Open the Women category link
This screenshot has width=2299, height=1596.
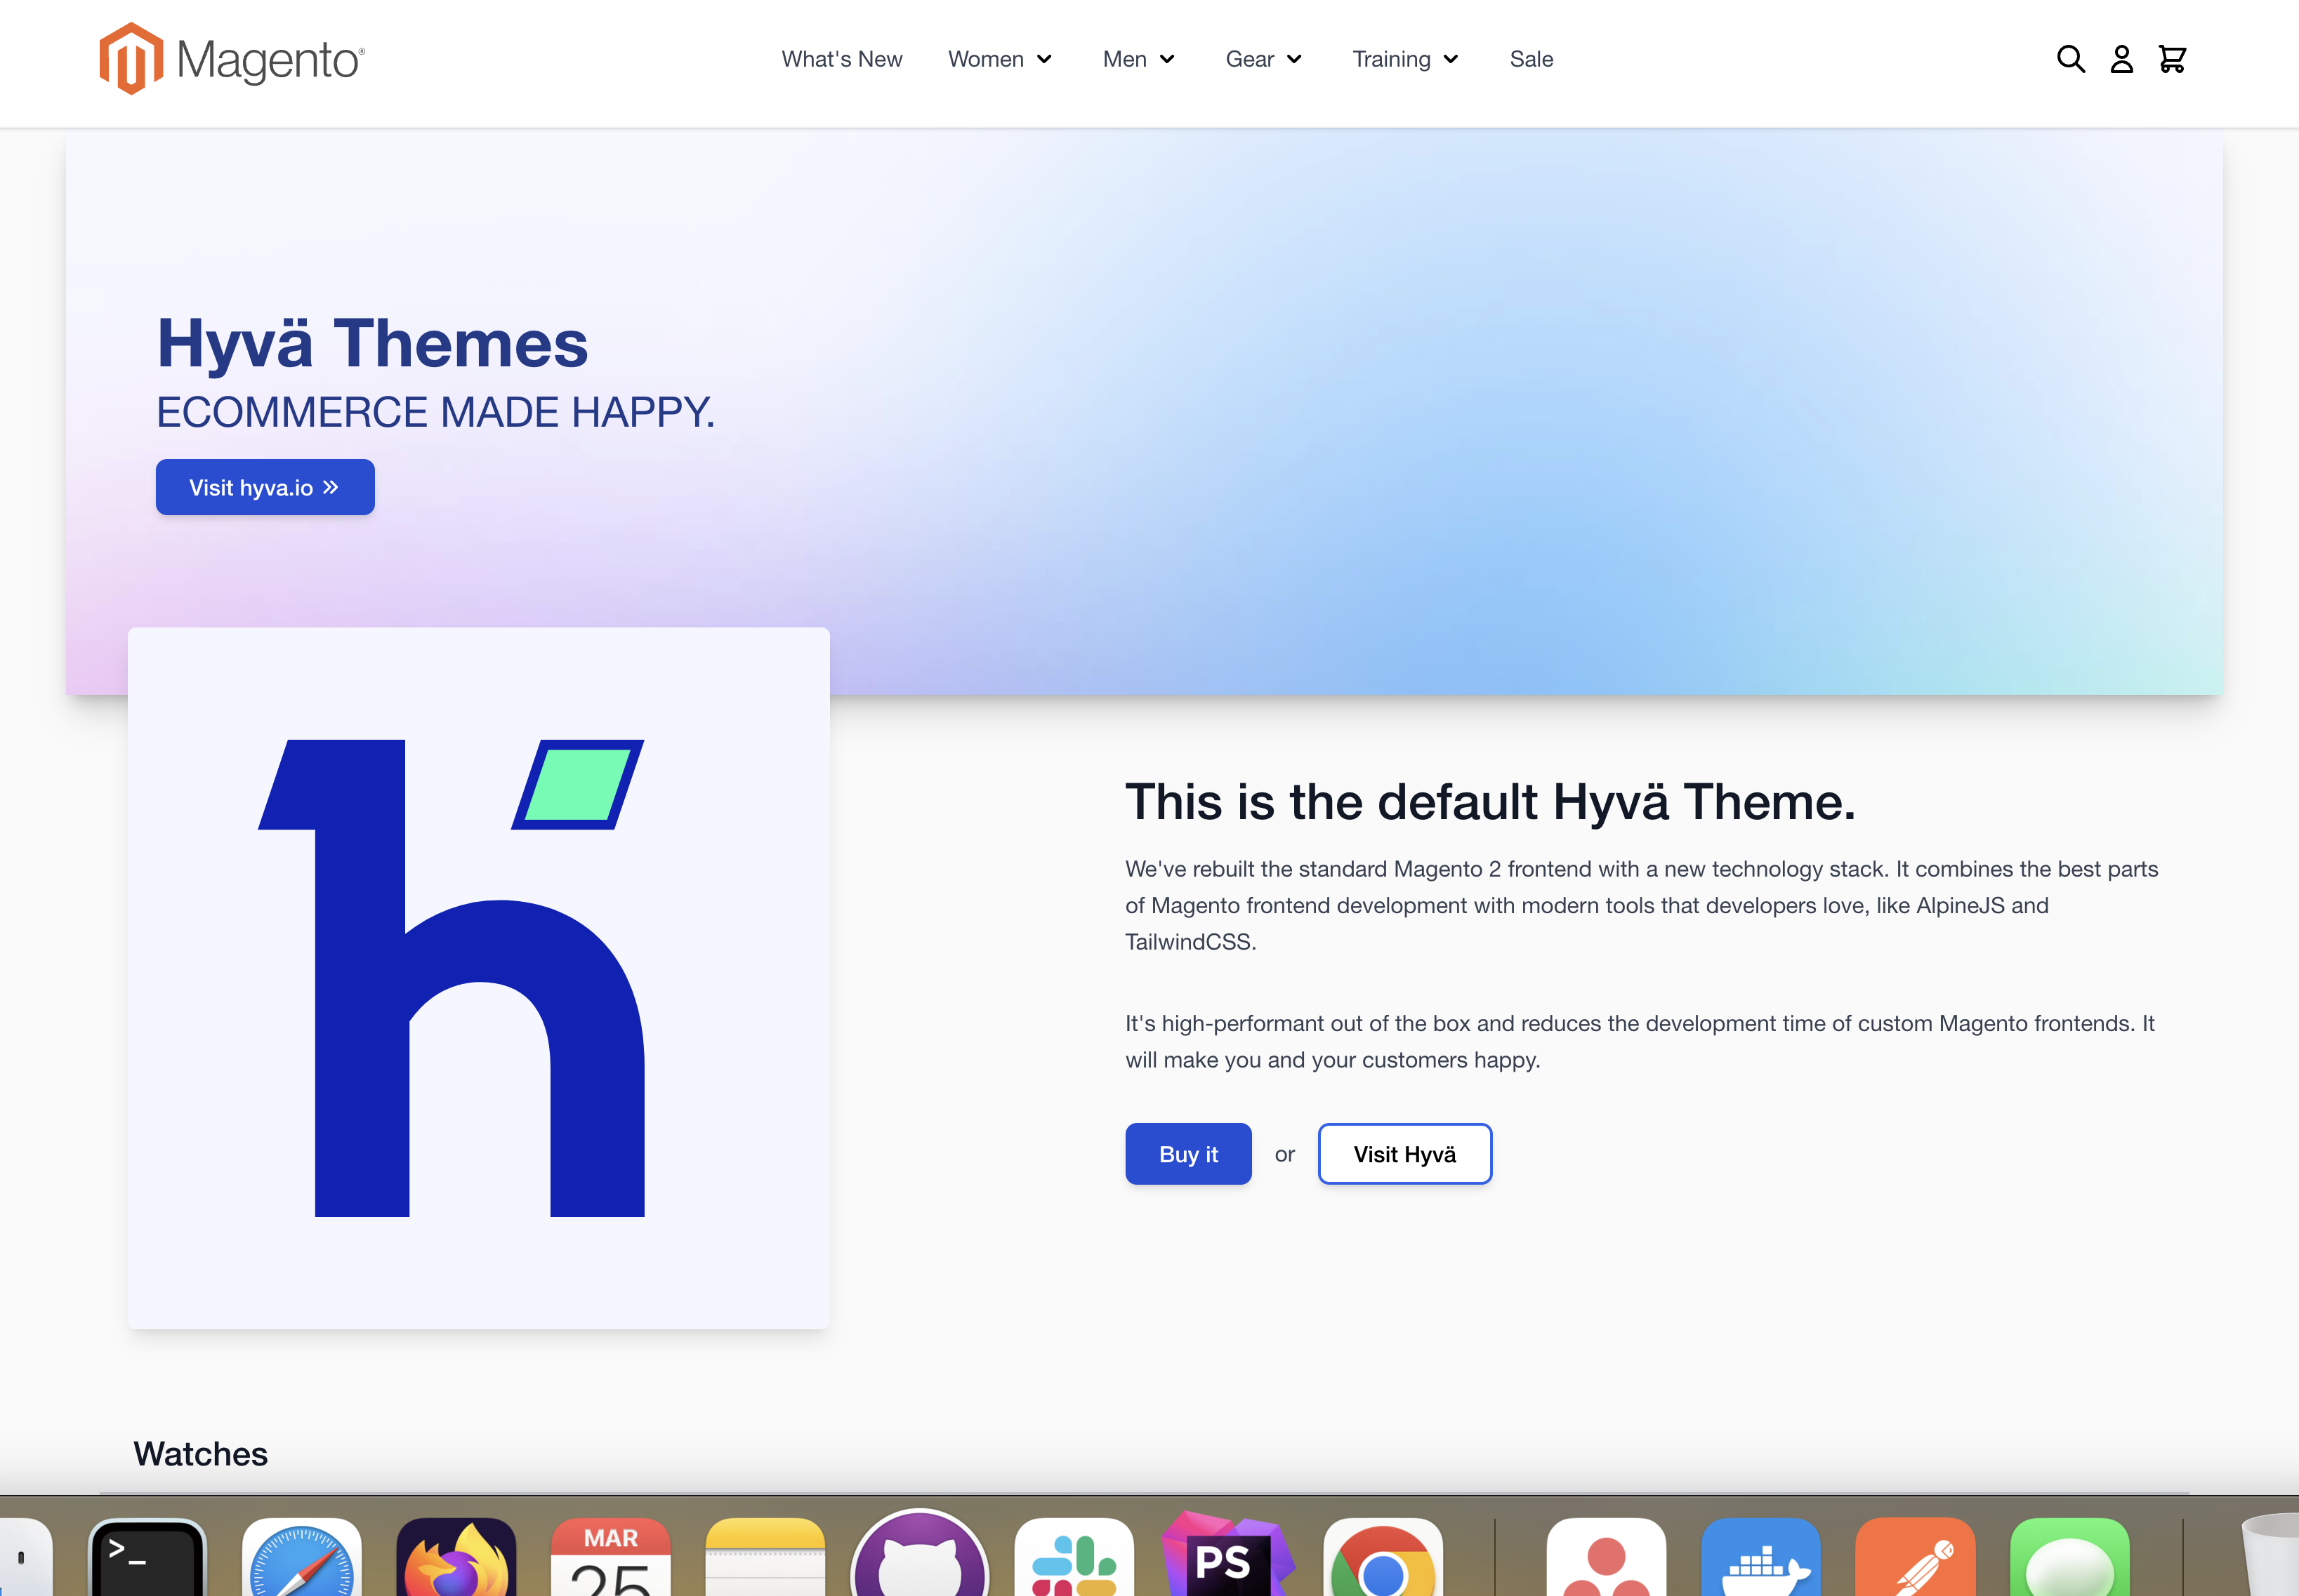(x=985, y=59)
